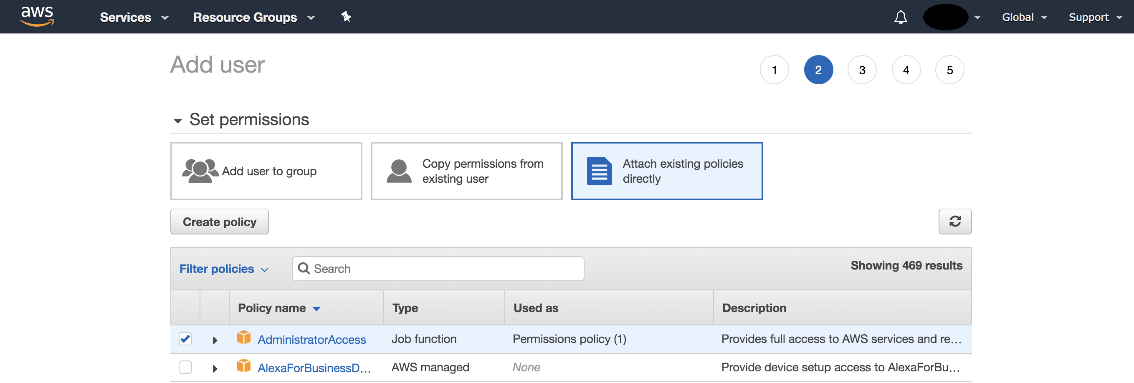Click the AdministratorAccess policy box icon
Image resolution: width=1134 pixels, height=383 pixels.
pos(243,338)
